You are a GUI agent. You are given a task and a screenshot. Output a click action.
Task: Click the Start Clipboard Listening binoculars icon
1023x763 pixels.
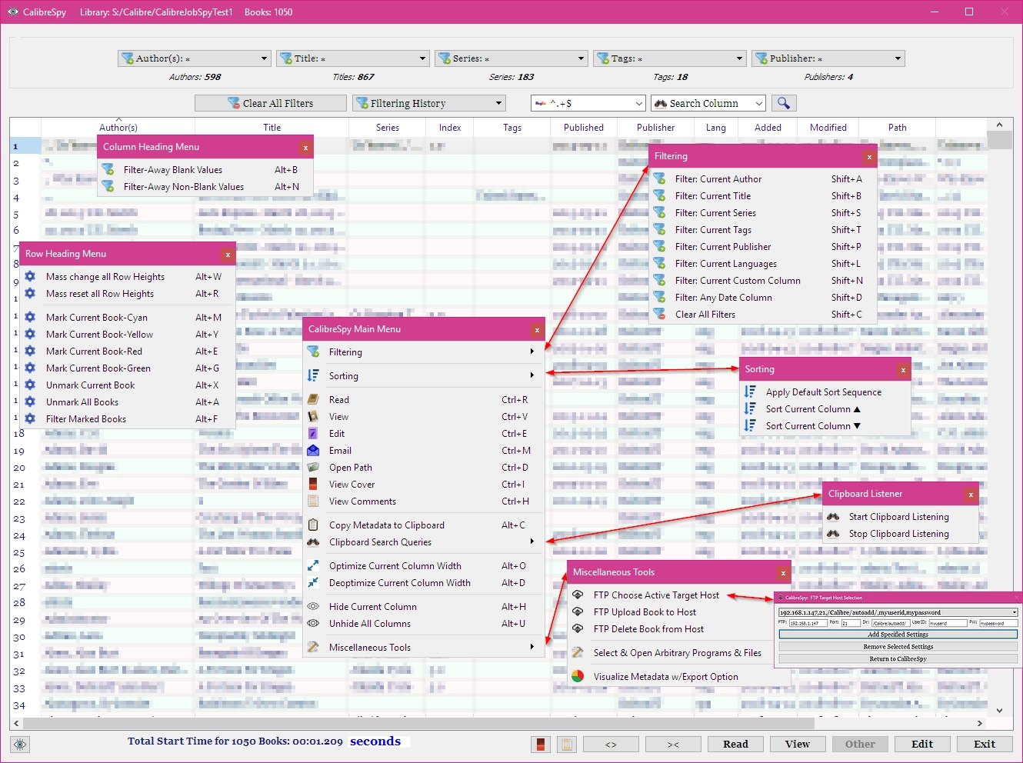pos(833,516)
